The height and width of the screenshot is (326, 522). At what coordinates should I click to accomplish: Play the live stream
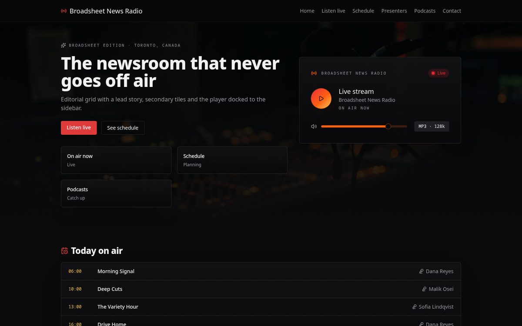tap(321, 98)
